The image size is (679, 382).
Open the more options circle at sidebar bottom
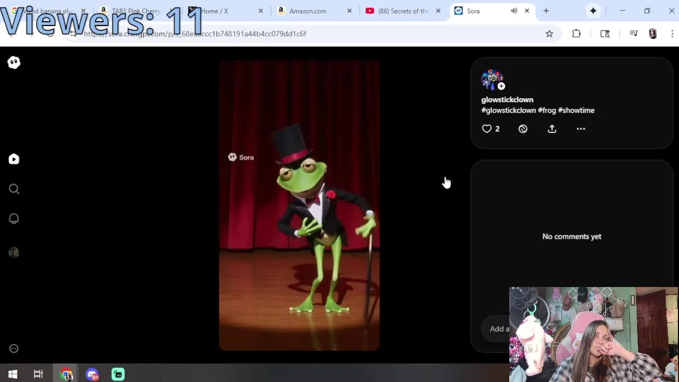click(14, 349)
